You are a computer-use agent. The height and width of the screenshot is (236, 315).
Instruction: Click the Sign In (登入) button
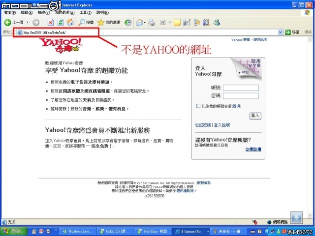(x=255, y=116)
